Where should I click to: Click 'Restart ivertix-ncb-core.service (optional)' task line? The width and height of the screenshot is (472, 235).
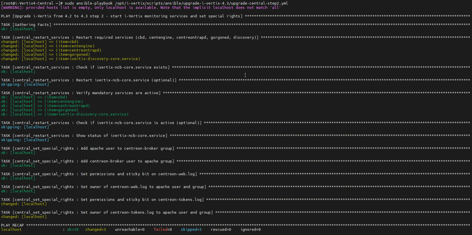pos(235,80)
